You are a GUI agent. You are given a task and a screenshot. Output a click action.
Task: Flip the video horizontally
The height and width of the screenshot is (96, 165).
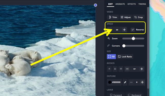[x=115, y=69]
